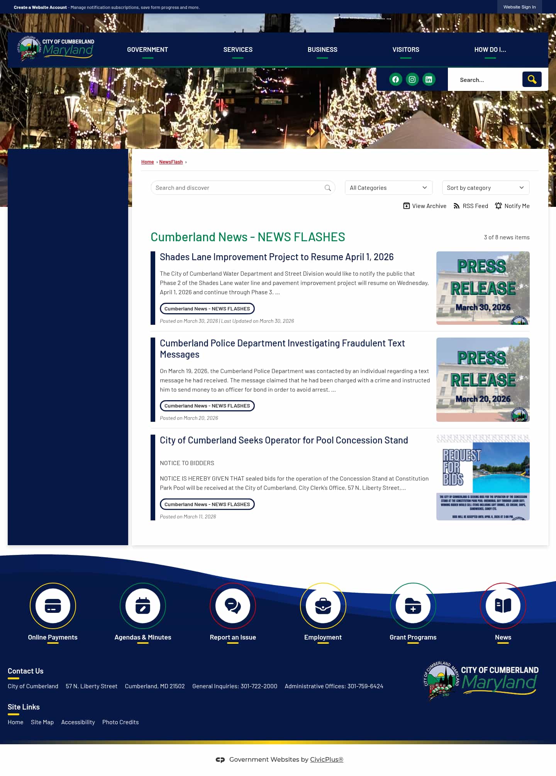This screenshot has width=556, height=776.
Task: Click Report an Issue label link
Action: [x=233, y=637]
